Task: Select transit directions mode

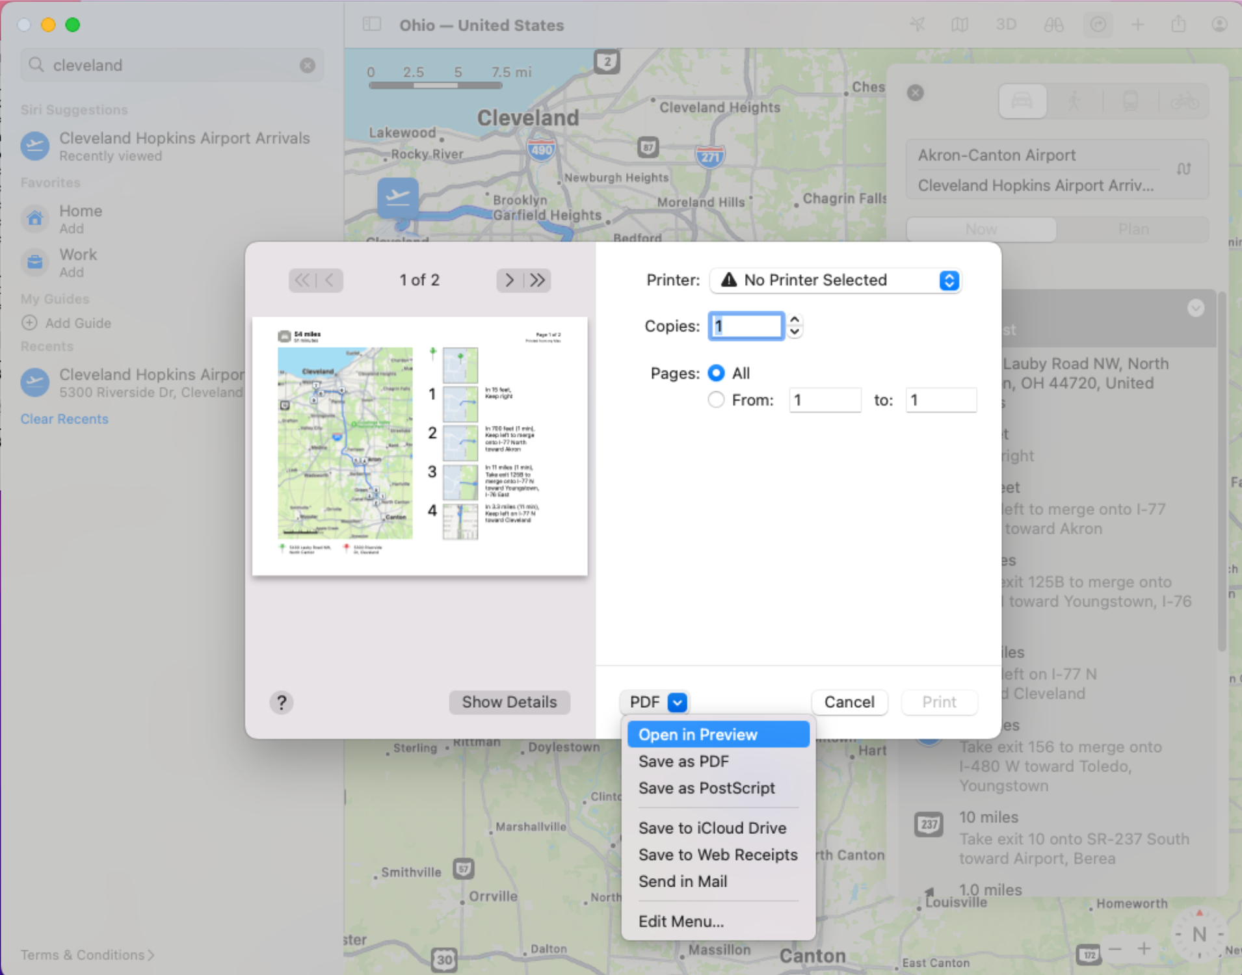Action: (1131, 101)
